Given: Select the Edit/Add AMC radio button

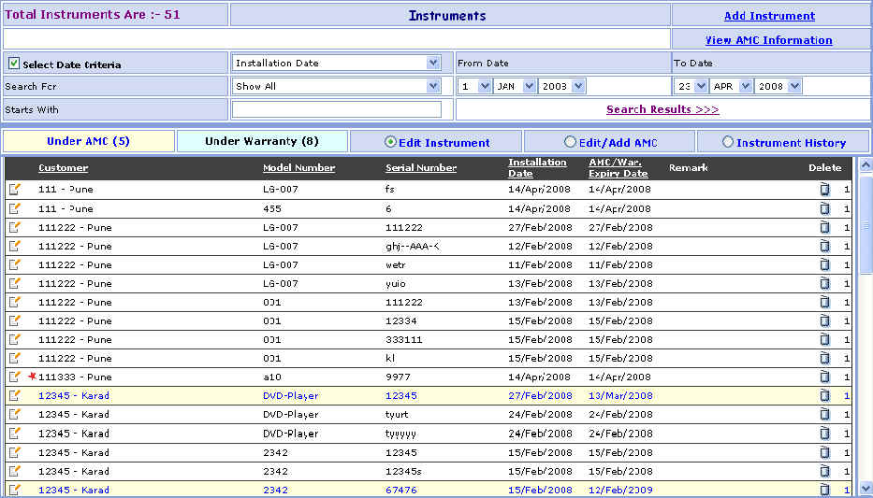Looking at the screenshot, I should [570, 142].
